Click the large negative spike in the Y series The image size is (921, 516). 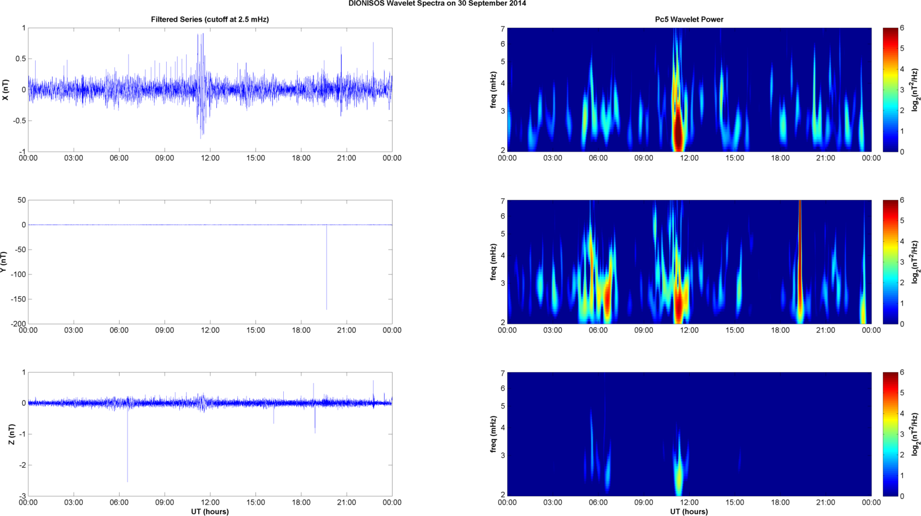[x=327, y=267]
